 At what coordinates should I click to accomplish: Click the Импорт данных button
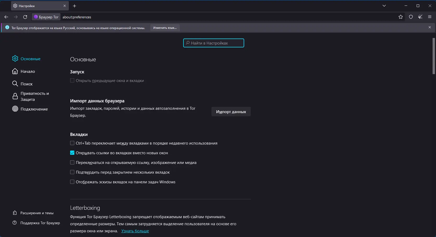point(231,112)
